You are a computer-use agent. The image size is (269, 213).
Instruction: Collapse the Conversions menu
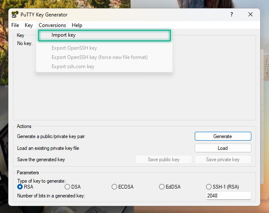[52, 25]
